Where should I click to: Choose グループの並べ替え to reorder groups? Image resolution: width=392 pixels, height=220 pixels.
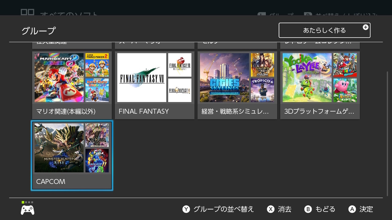tap(223, 209)
